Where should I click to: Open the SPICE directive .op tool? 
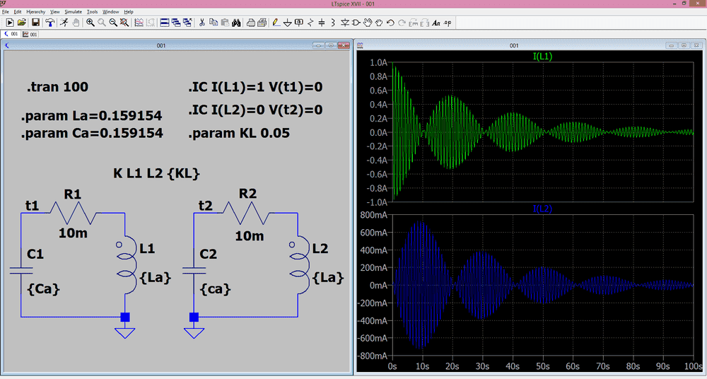(448, 23)
